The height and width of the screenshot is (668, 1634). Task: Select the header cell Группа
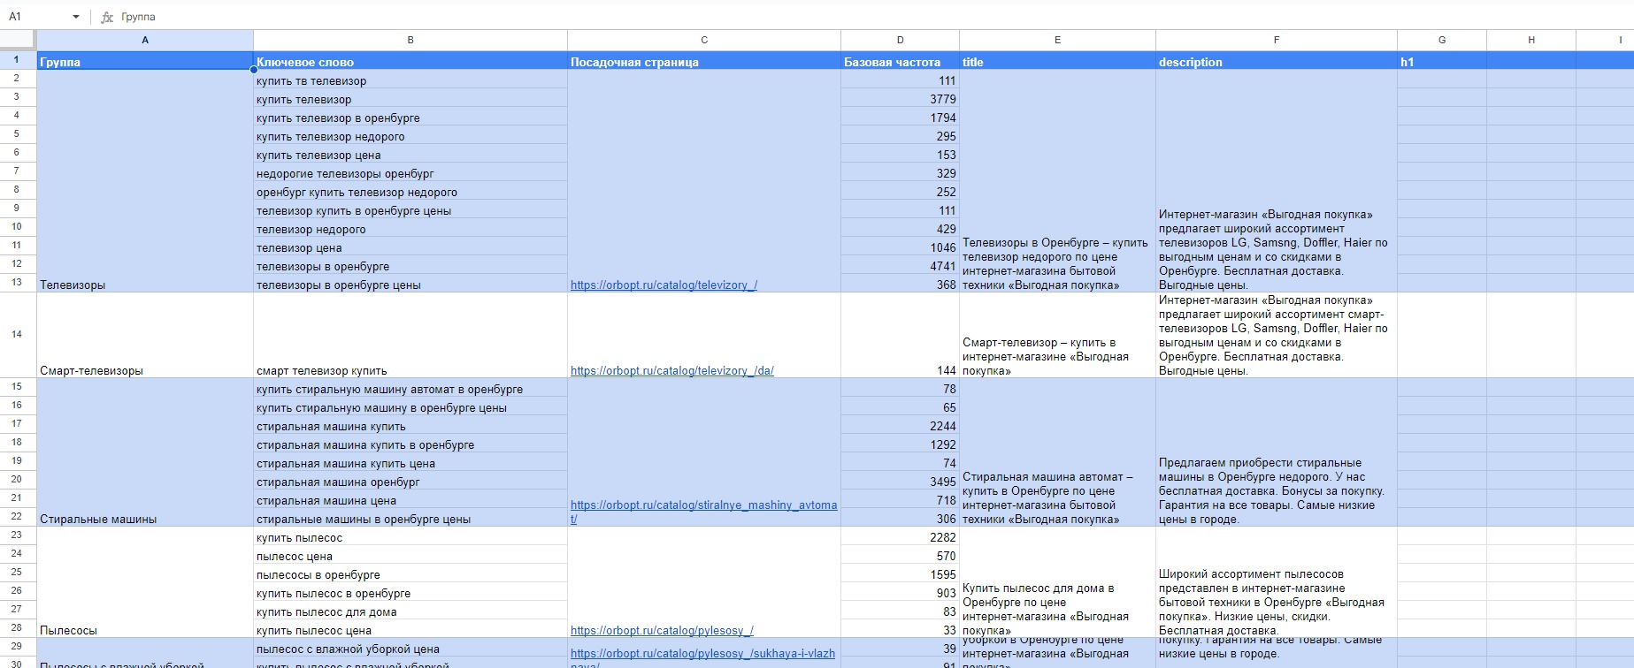pos(145,61)
